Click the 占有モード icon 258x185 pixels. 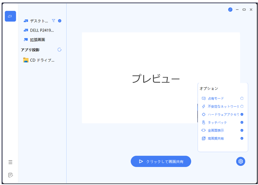(x=204, y=99)
